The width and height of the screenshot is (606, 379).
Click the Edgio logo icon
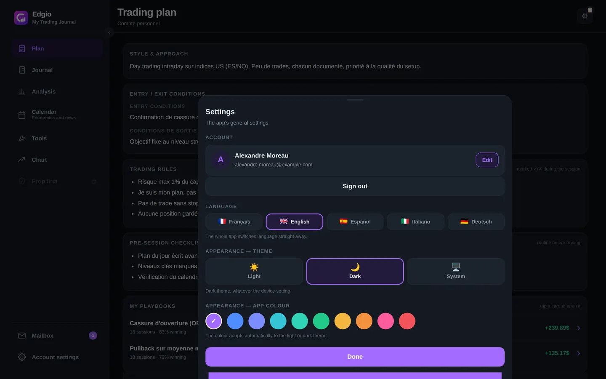21,18
